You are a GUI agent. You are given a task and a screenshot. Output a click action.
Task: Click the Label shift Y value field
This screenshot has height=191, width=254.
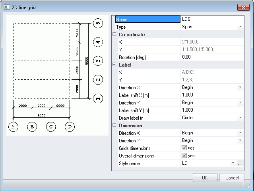(212, 110)
